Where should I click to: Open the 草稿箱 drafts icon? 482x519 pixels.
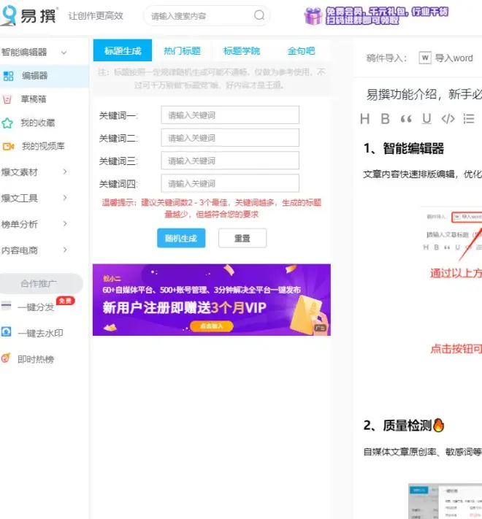(x=7, y=99)
